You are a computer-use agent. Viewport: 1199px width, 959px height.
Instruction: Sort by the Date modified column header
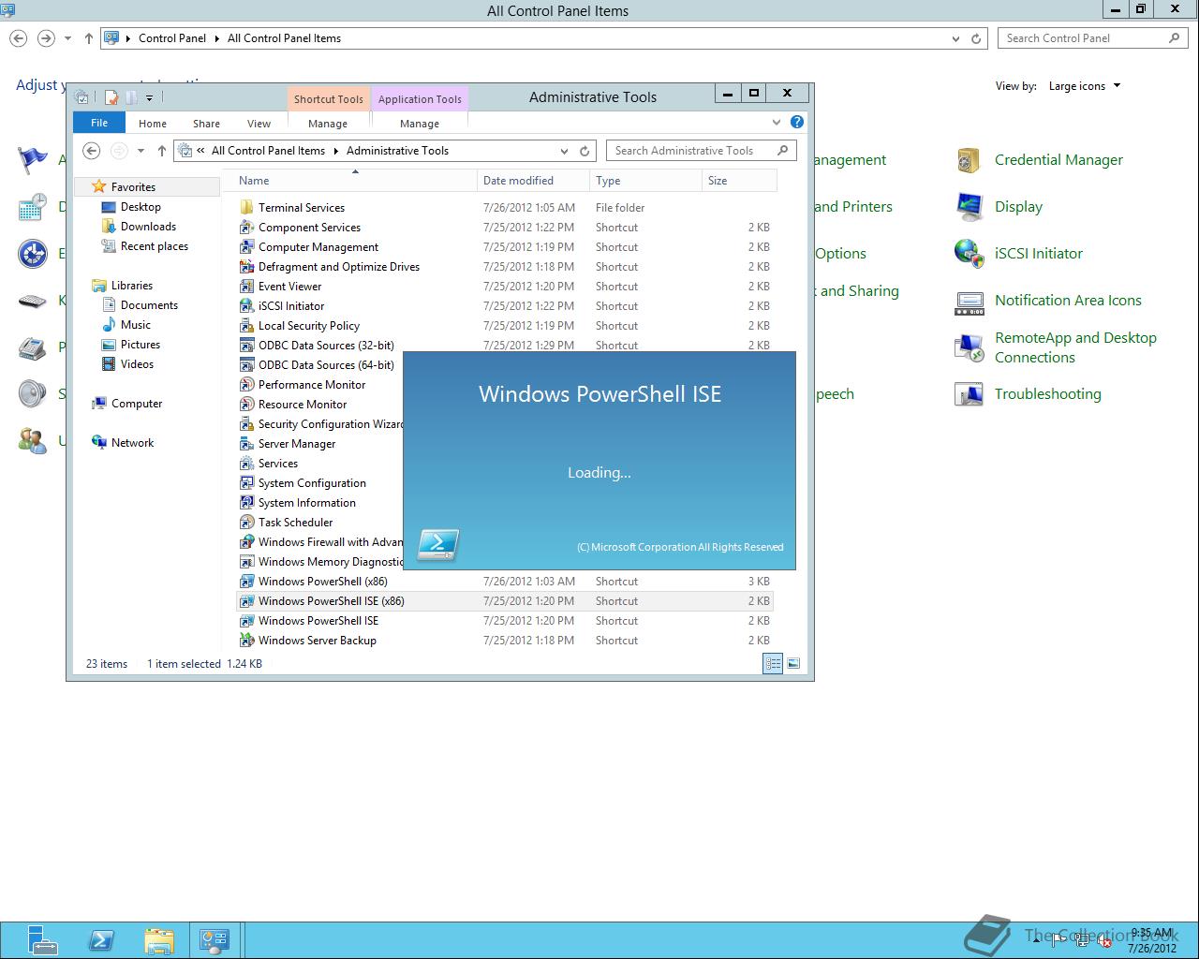533,181
